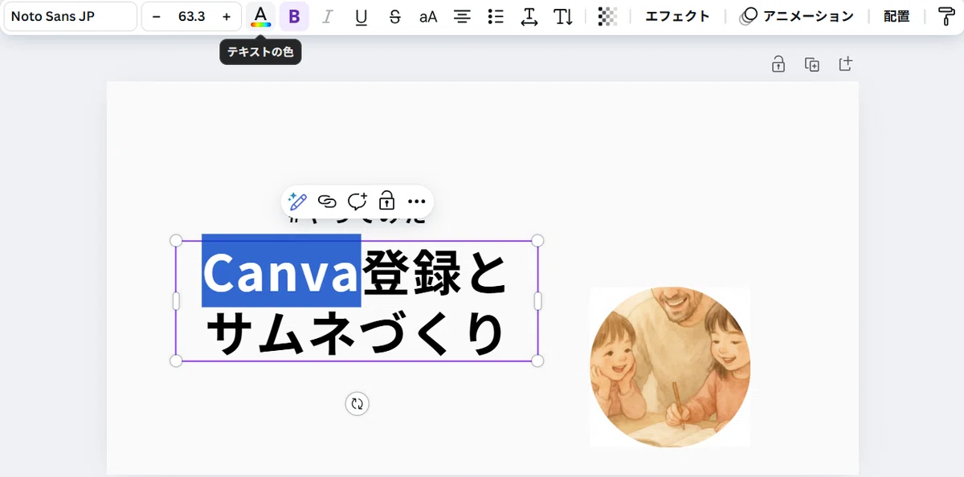The width and height of the screenshot is (964, 477).
Task: Toggle underline formatting
Action: 361,16
